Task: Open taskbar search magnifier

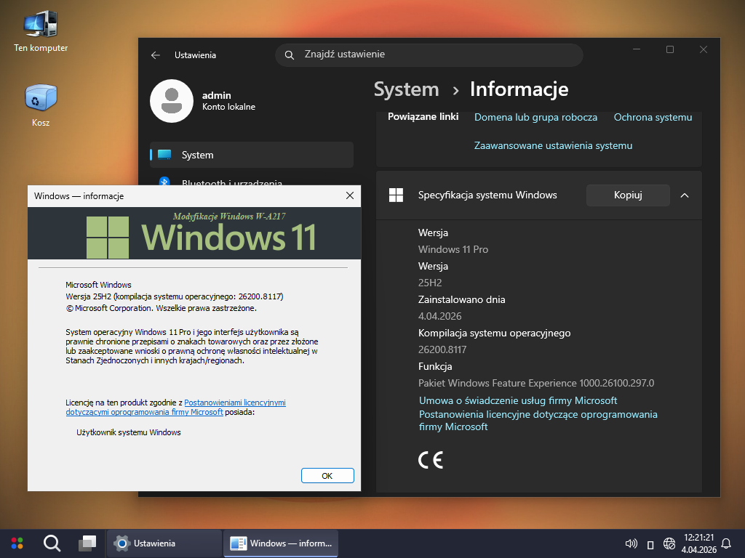Action: tap(52, 543)
